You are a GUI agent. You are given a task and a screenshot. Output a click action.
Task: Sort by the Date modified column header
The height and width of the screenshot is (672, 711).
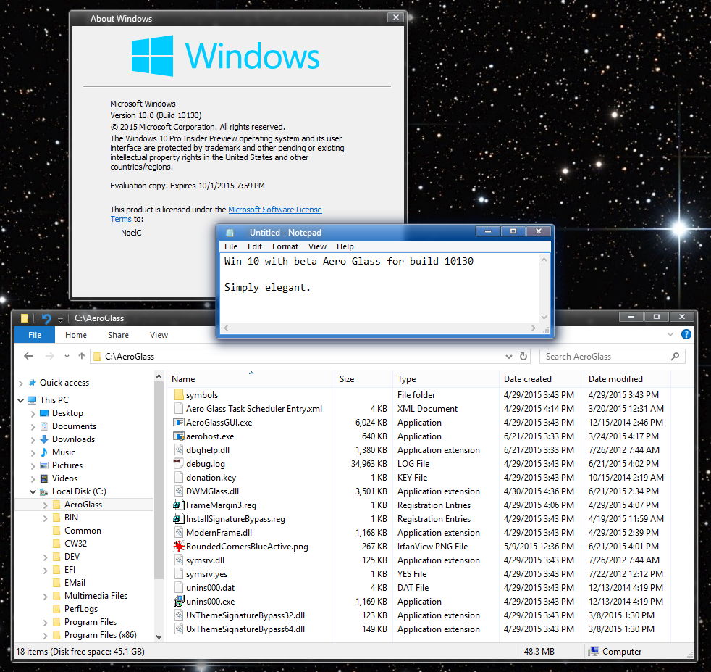pos(627,378)
